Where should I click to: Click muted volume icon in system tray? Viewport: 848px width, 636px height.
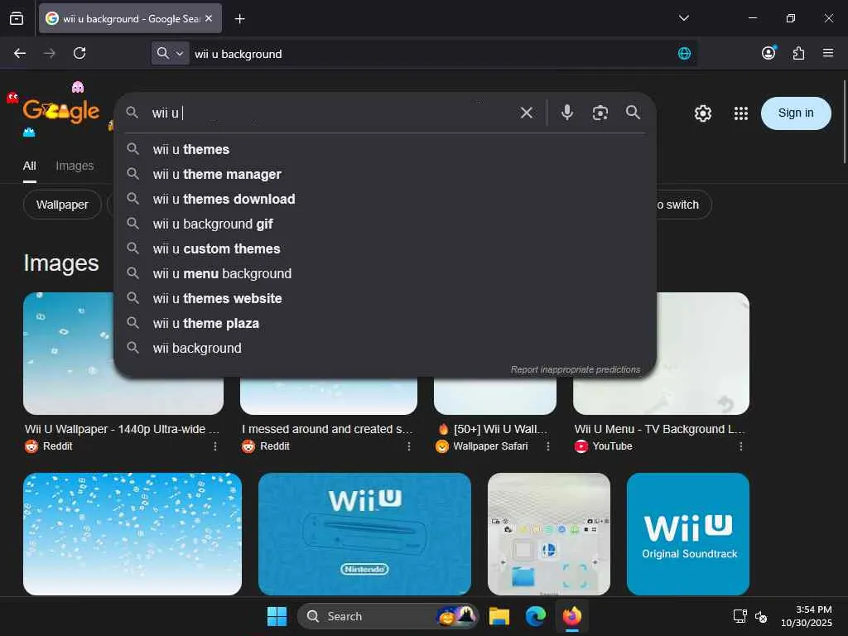coord(761,616)
